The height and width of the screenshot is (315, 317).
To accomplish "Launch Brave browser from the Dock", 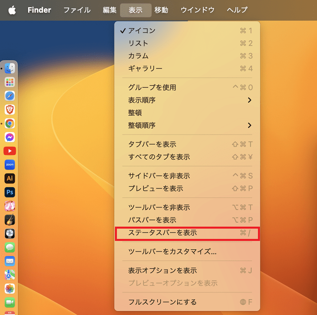I will coord(10,109).
